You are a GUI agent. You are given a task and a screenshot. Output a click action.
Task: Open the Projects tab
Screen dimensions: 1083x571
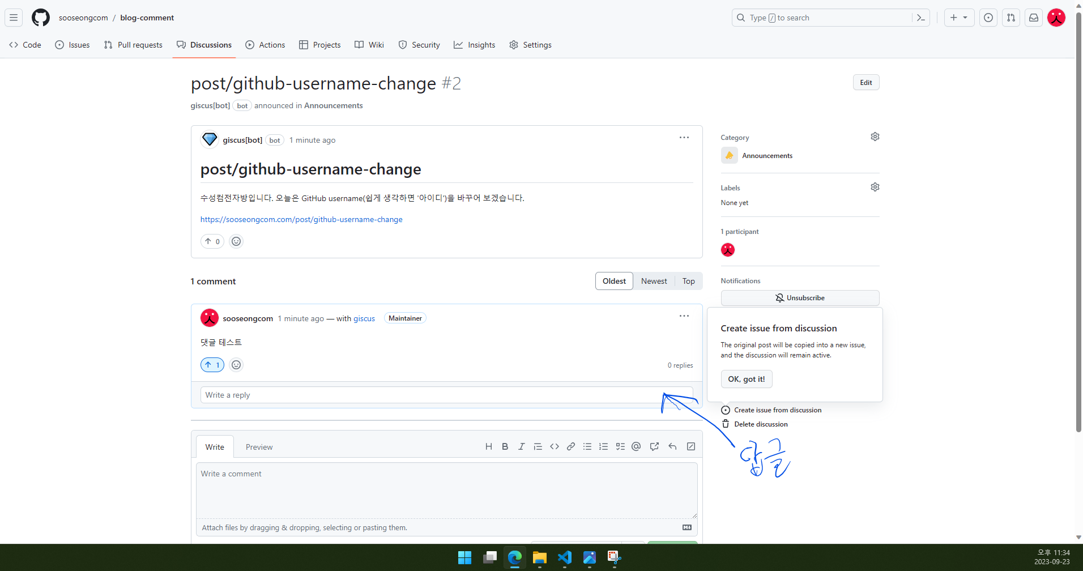(x=320, y=45)
